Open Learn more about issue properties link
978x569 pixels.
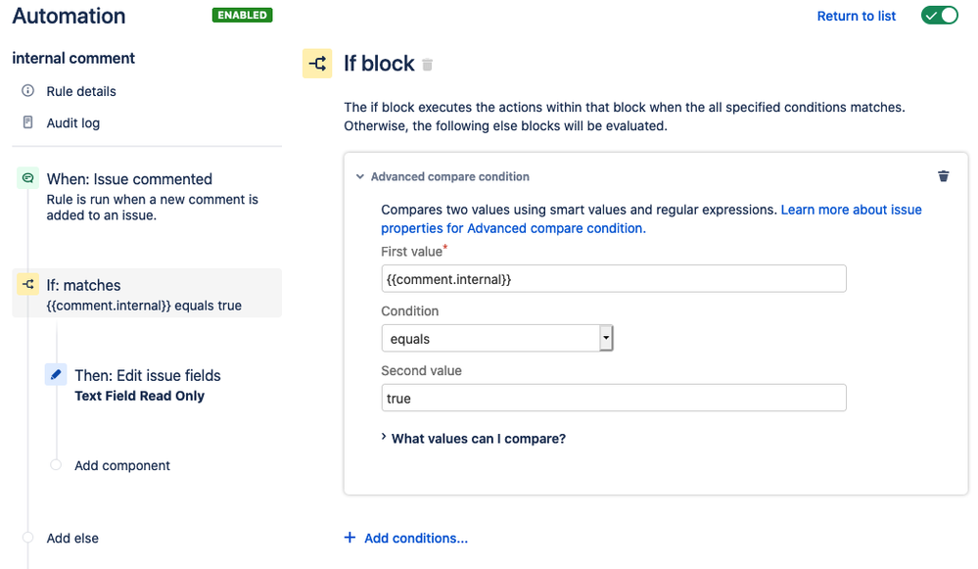tap(651, 219)
